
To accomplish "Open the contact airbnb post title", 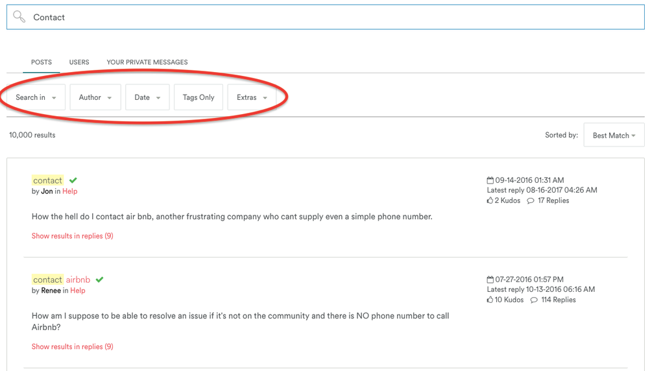I will 62,280.
